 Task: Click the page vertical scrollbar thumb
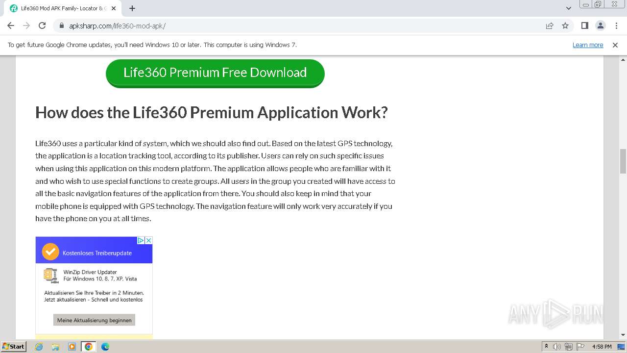(623, 161)
